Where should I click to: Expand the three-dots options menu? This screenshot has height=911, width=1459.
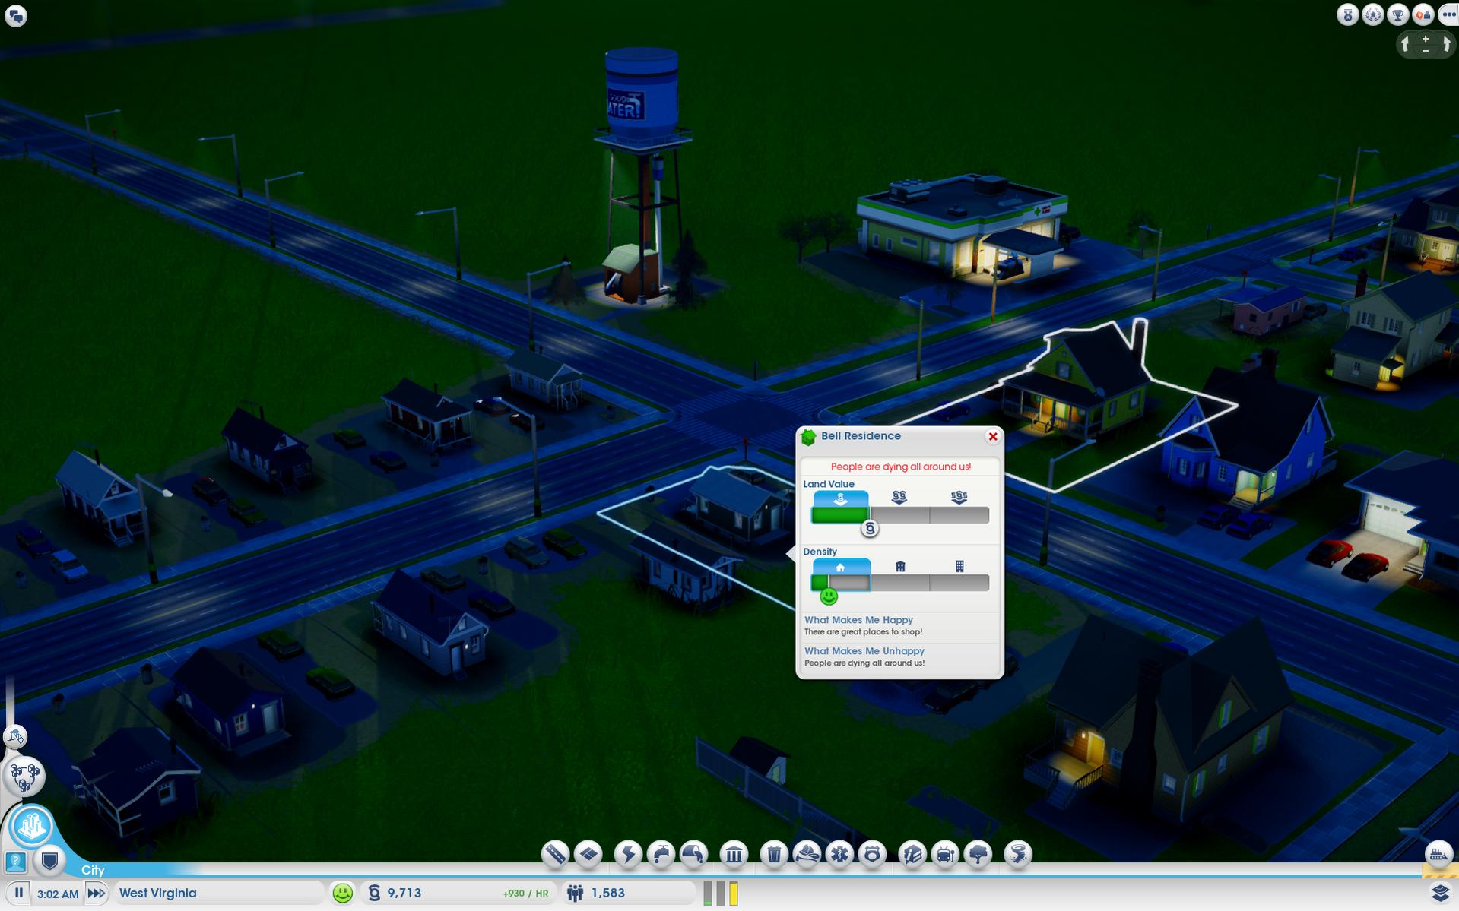(1447, 15)
